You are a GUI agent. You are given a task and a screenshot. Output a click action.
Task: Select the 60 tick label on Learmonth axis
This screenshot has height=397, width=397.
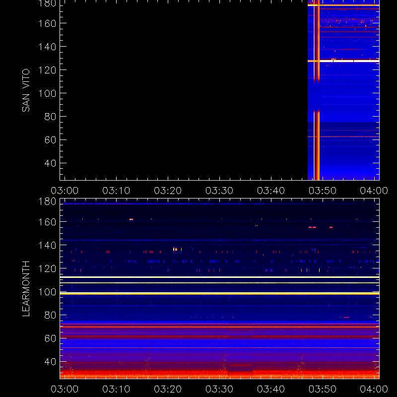click(50, 338)
